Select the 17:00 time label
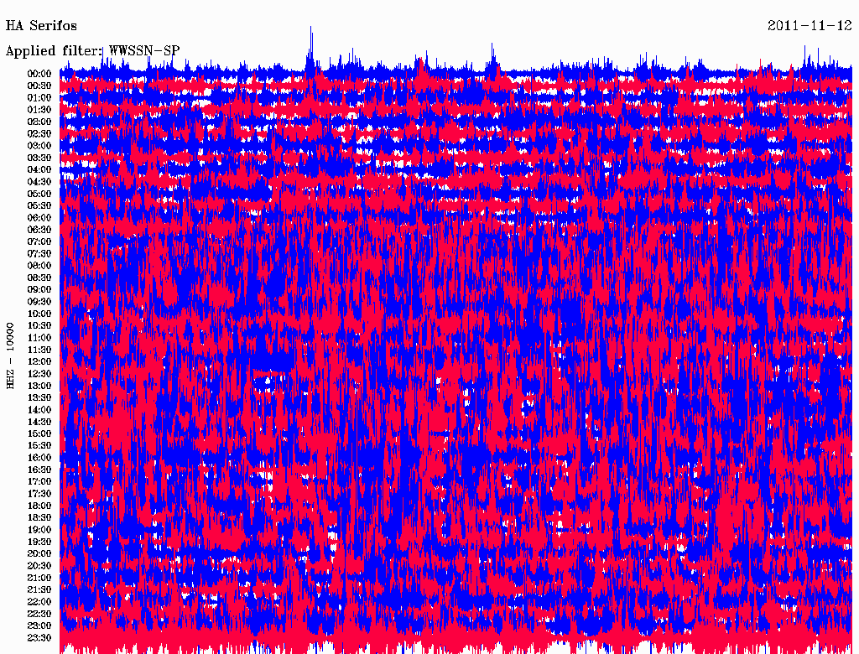The height and width of the screenshot is (654, 859). (39, 482)
